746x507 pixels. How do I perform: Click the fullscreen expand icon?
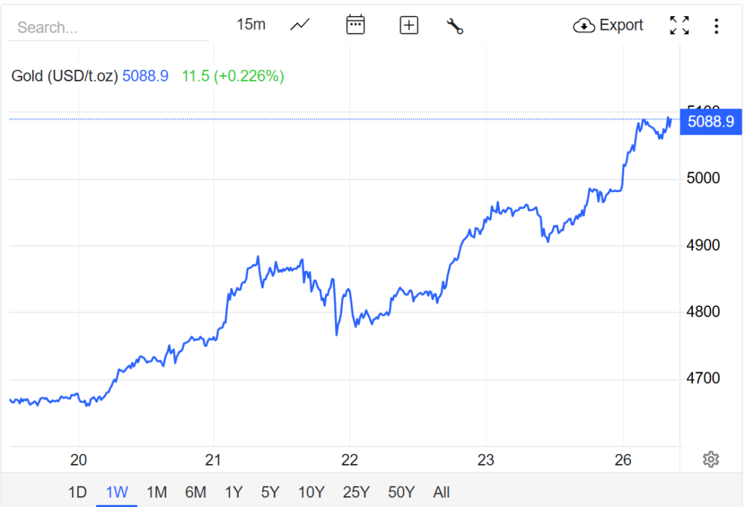tap(679, 25)
